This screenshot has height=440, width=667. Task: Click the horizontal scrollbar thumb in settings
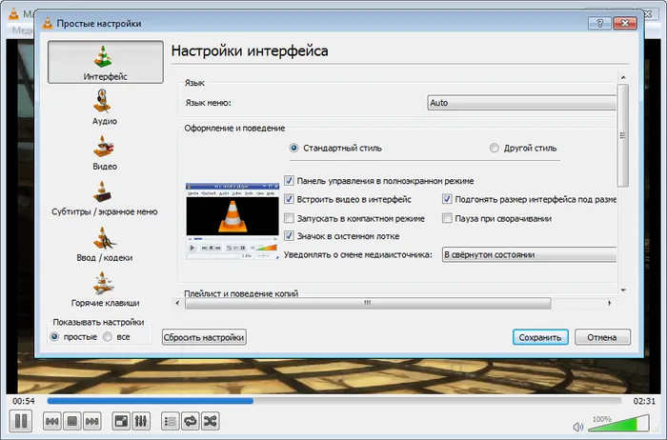point(368,303)
